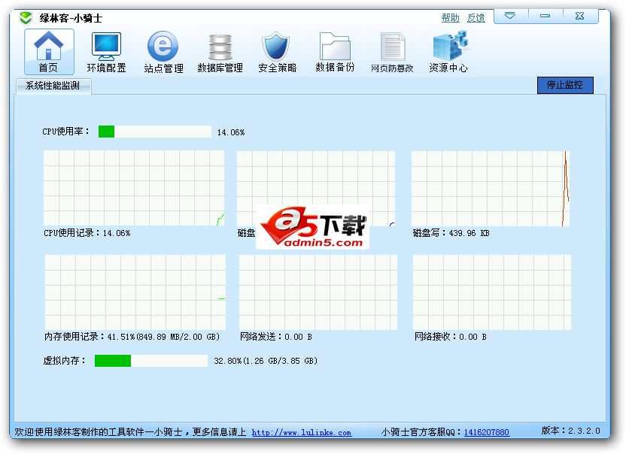Open 数据库管理 database management
Screen dimensions: 626x454
coord(220,52)
